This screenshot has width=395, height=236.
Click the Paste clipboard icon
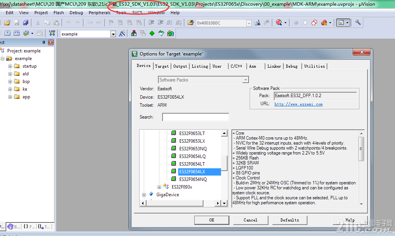56,23
